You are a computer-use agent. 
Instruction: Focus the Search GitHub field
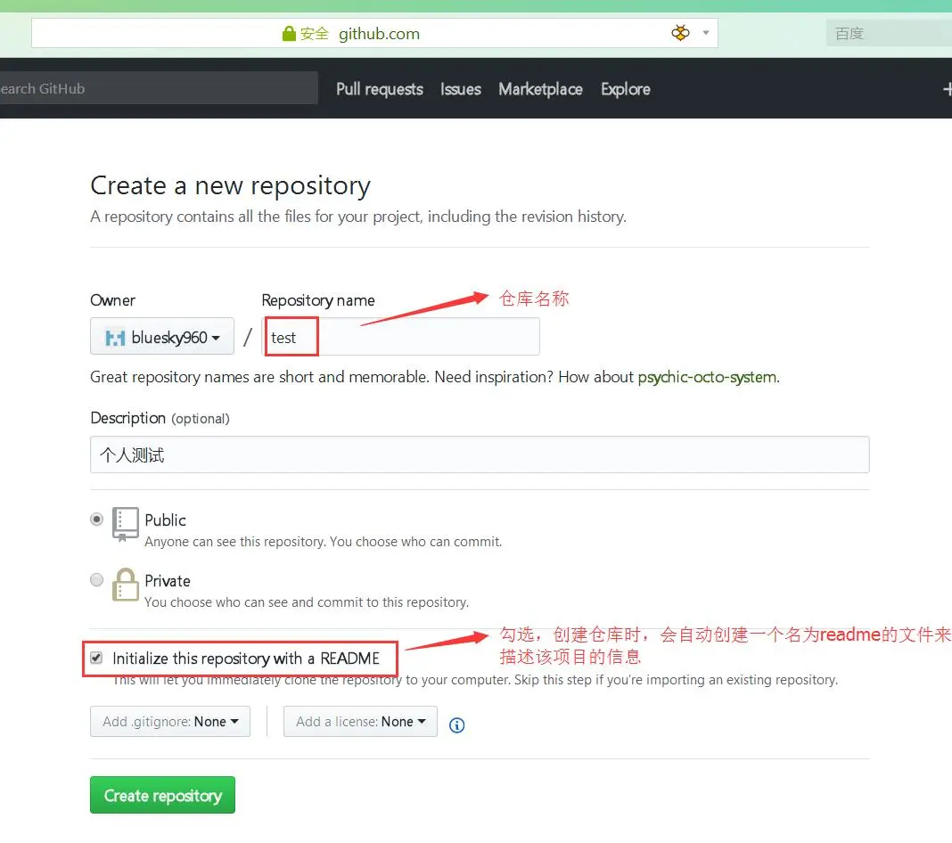(x=158, y=88)
